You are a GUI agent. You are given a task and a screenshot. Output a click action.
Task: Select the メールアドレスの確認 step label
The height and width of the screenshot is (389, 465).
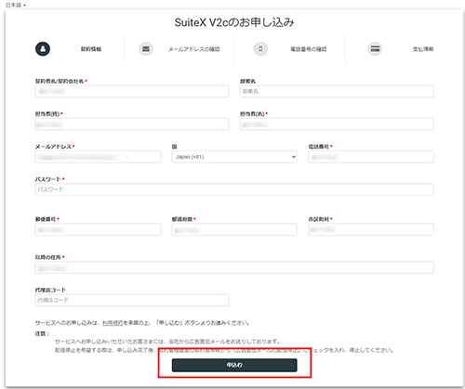click(194, 49)
